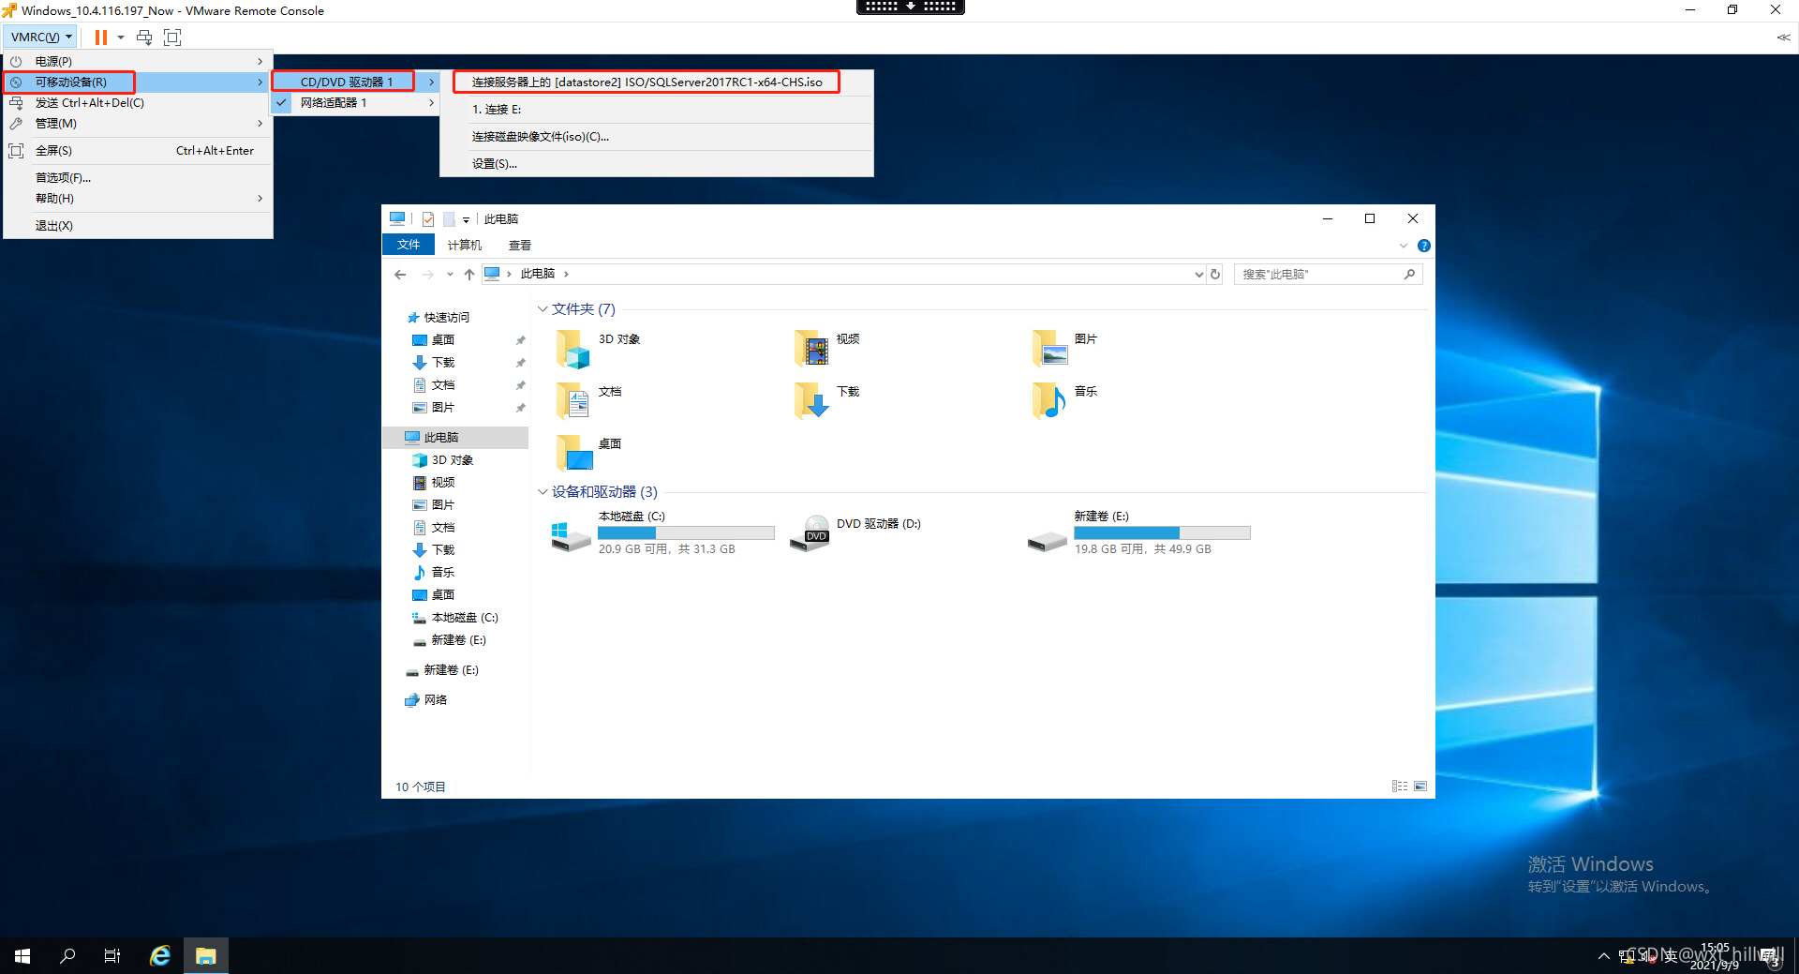This screenshot has width=1799, height=974.
Task: Click File Explorer taskbar icon
Action: click(206, 956)
